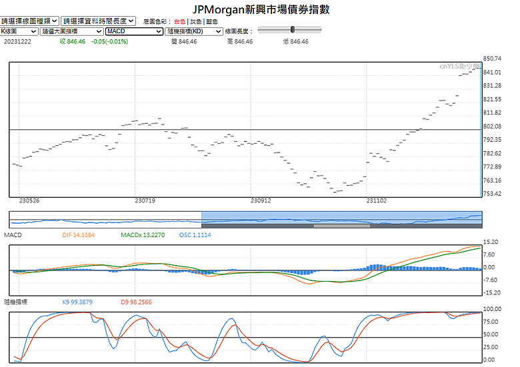Open the MACD indicator dropdown

(134, 31)
